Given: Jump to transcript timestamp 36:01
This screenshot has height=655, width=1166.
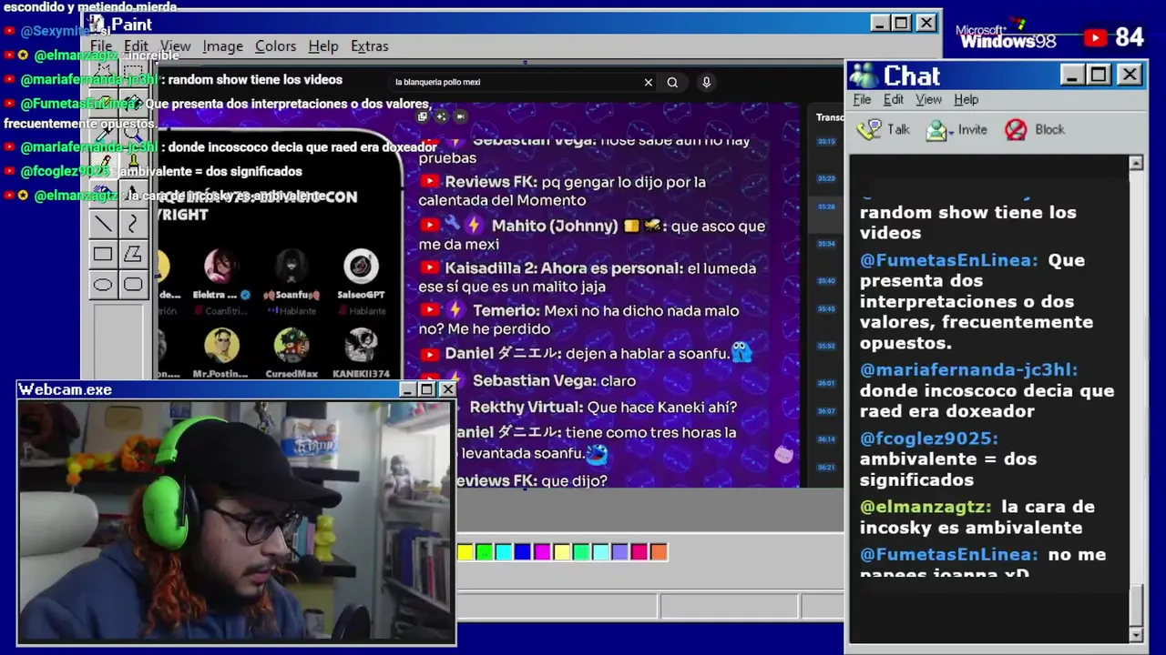Looking at the screenshot, I should pos(826,383).
